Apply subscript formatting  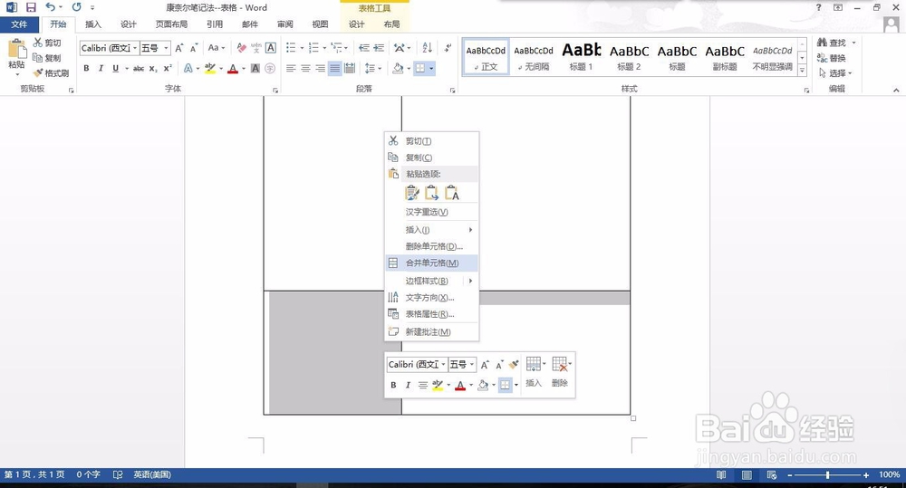click(153, 68)
